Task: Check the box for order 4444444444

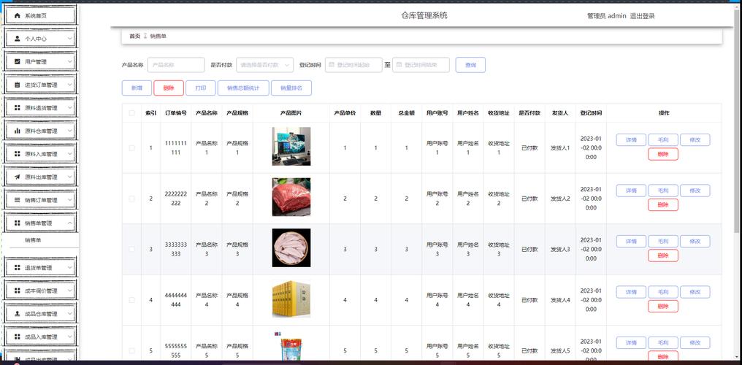Action: [131, 300]
